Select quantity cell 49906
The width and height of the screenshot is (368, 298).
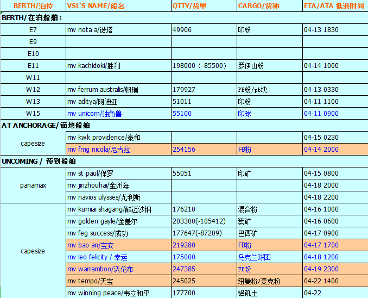tap(204, 29)
